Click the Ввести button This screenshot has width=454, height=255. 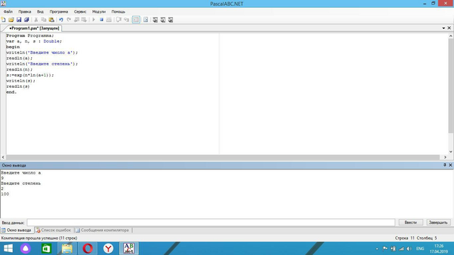[x=411, y=222]
